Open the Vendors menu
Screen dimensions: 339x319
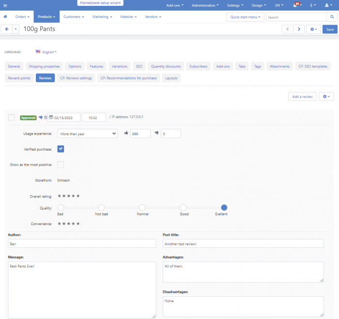point(153,16)
